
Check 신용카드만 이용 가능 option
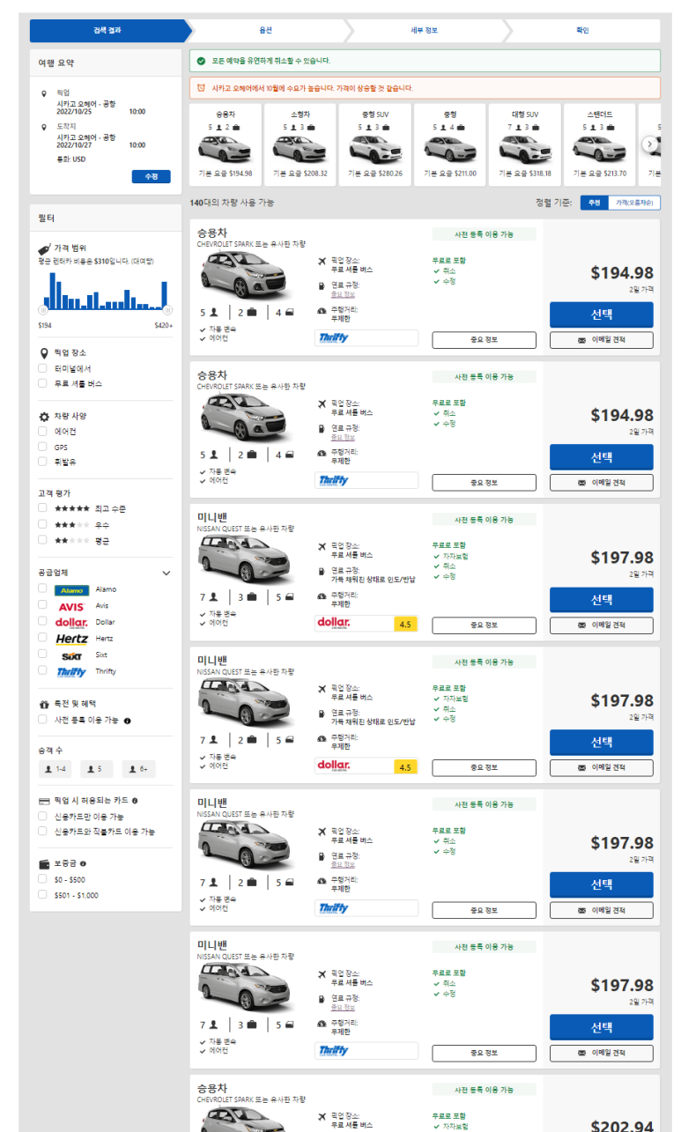coord(42,817)
